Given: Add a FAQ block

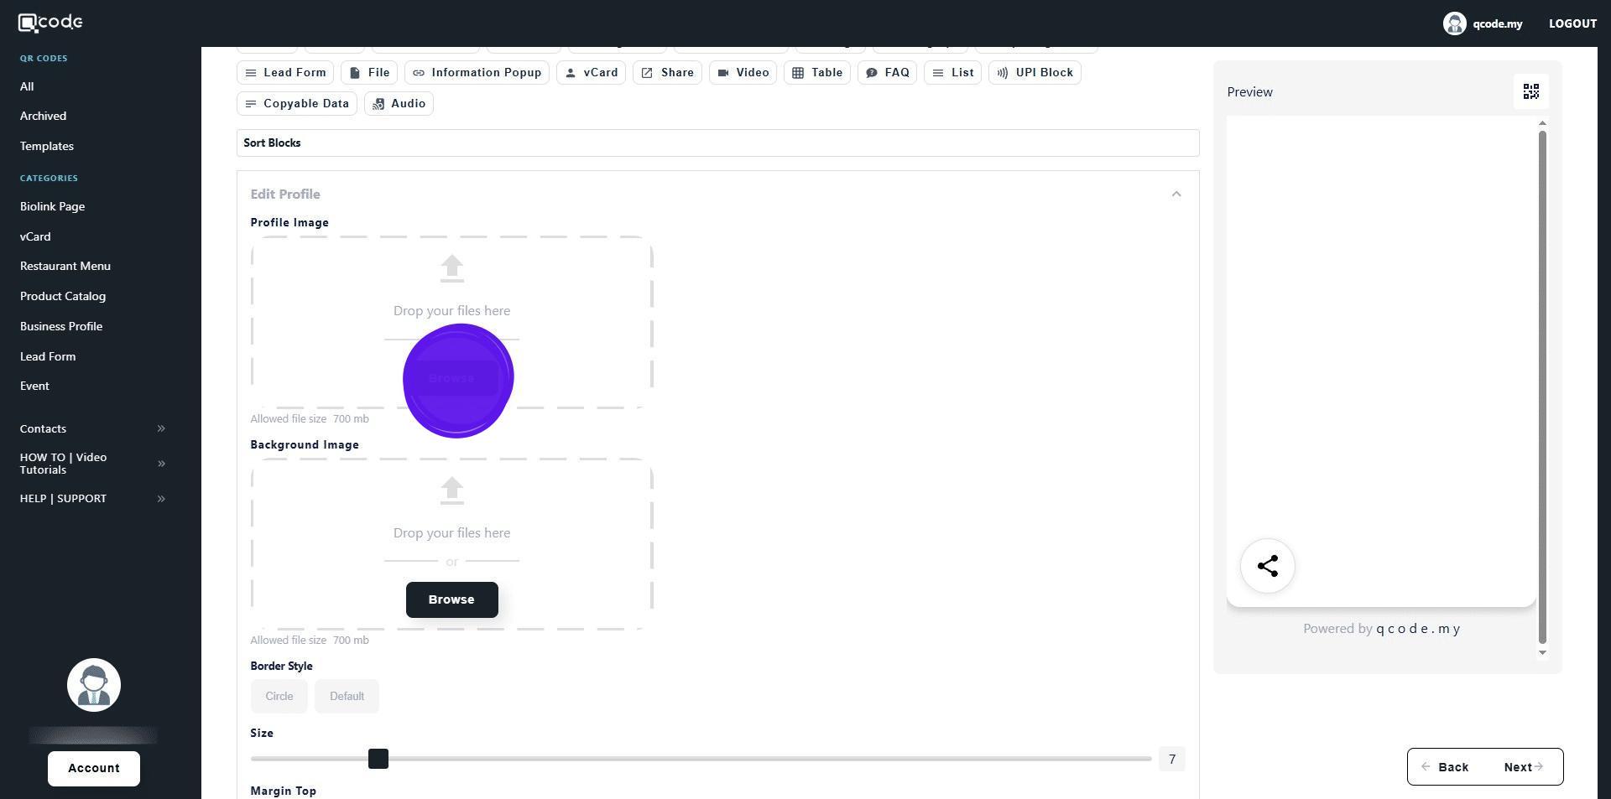Looking at the screenshot, I should [x=887, y=73].
